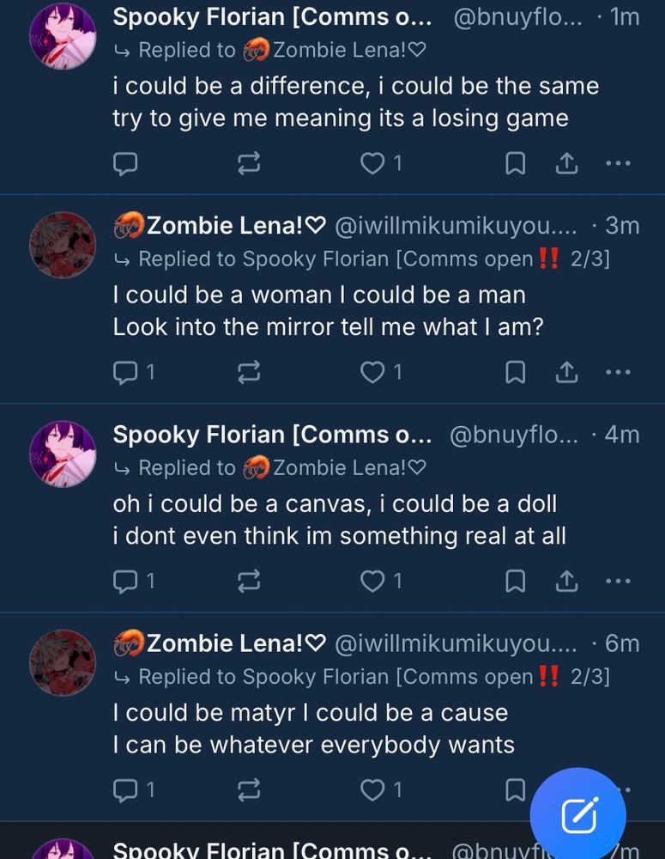
Task: Repost the 'losing game' post
Action: pyautogui.click(x=249, y=163)
